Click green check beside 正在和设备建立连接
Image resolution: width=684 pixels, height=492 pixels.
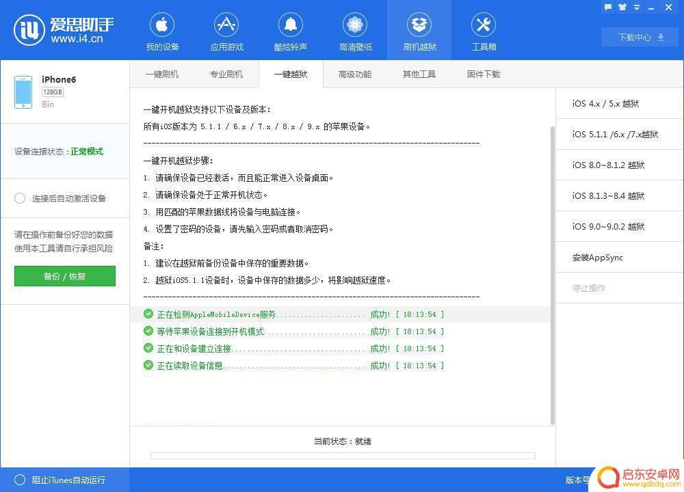pos(148,348)
